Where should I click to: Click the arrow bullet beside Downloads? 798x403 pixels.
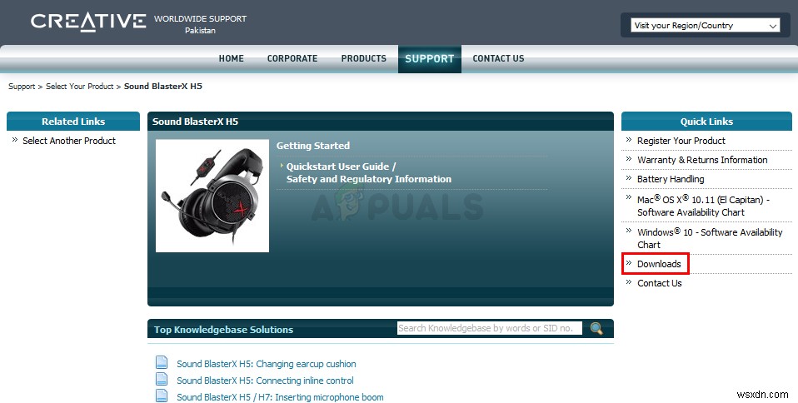click(x=629, y=262)
